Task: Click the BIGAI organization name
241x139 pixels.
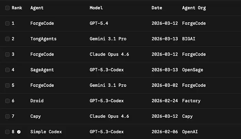Action: 189,39
